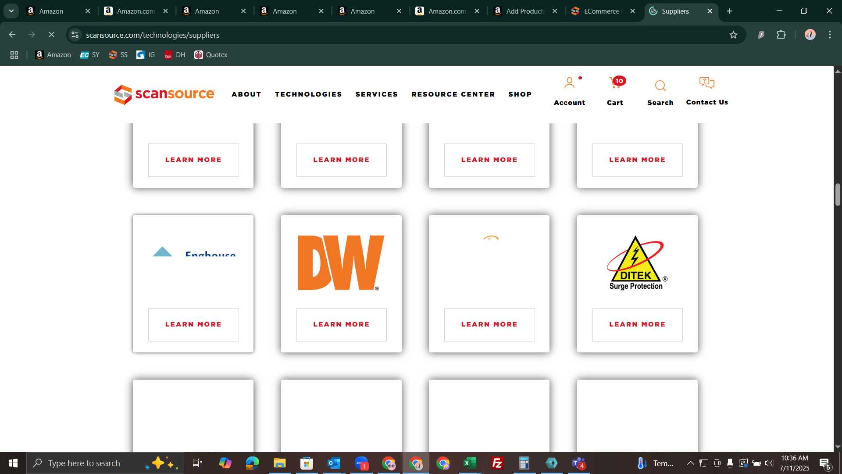Screen dimensions: 842x474
Task: Click the Enghouse supplier logo
Action: coord(194,251)
